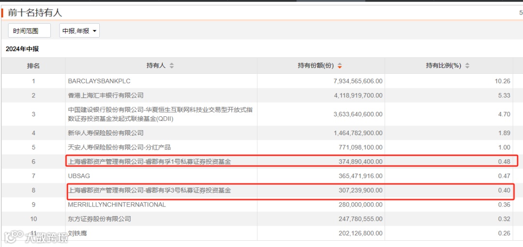This screenshot has width=523, height=247.
Task: Click share amount 4,118,919,700.00
Action: (x=358, y=96)
